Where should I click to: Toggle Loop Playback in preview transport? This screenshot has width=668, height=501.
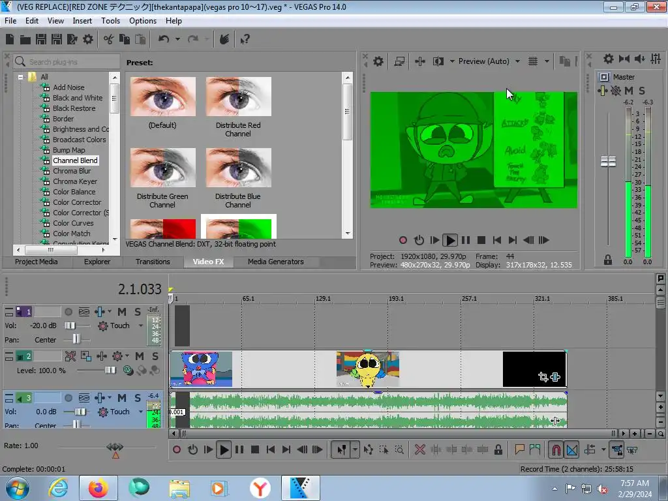coord(419,240)
